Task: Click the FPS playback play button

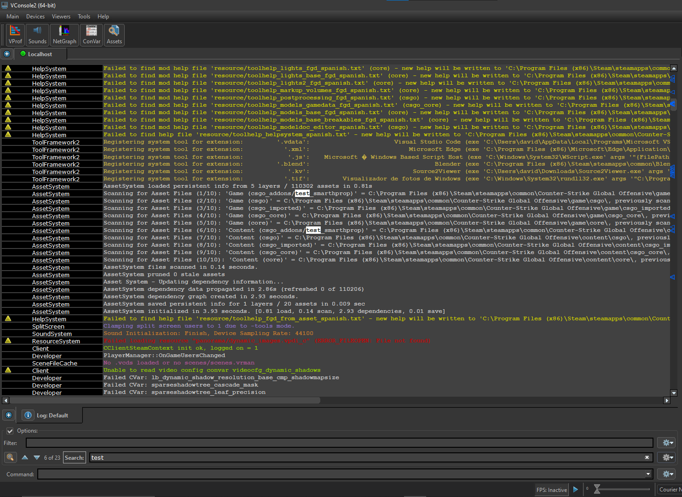Action: pyautogui.click(x=575, y=490)
